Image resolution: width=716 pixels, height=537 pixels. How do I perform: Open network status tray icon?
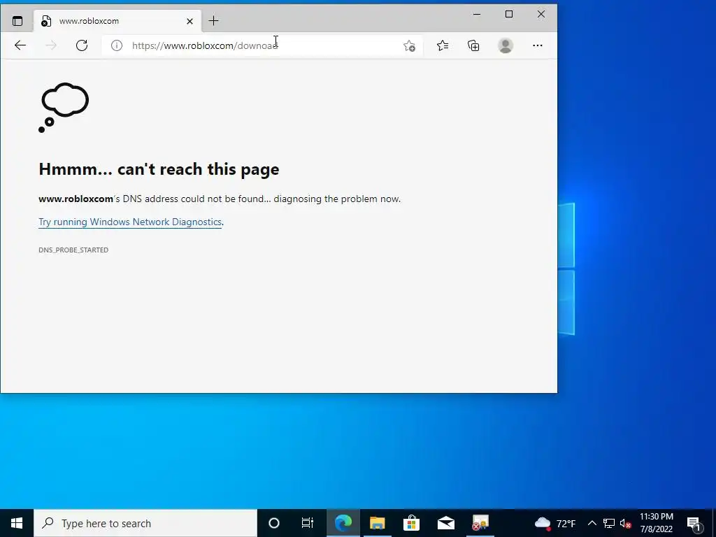609,523
